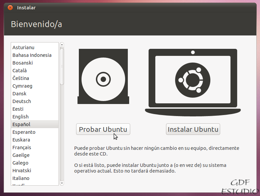The width and height of the screenshot is (260, 196).
Task: Pick Gaeilge from the language list
Action: (x=35, y=155)
